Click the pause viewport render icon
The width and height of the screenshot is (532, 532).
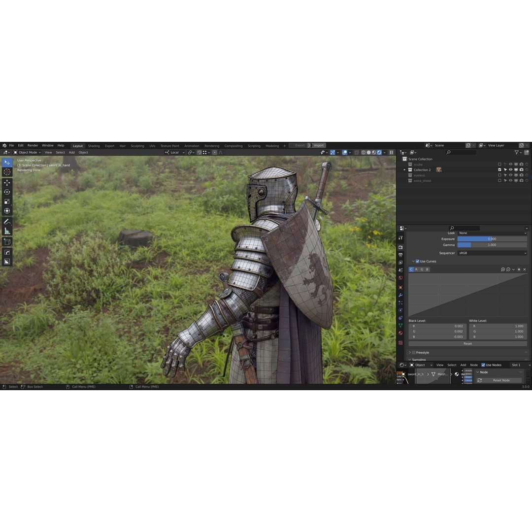(x=391, y=153)
